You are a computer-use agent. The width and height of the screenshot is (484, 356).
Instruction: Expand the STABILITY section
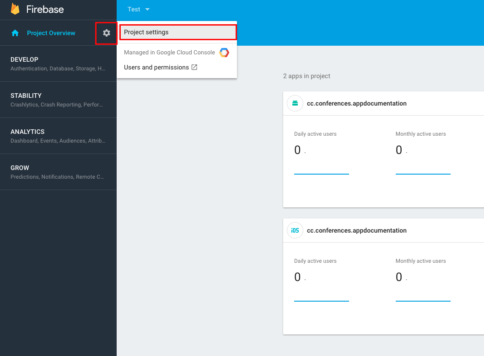[x=59, y=100]
